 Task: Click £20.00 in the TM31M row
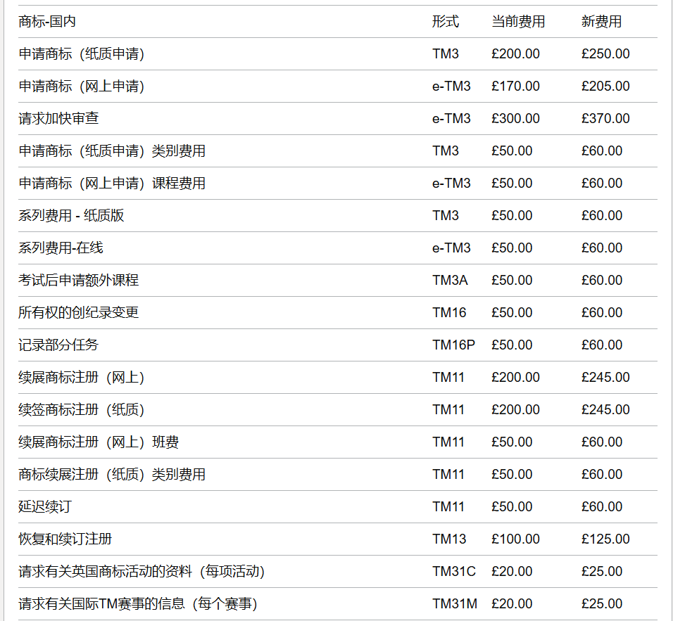pos(512,604)
